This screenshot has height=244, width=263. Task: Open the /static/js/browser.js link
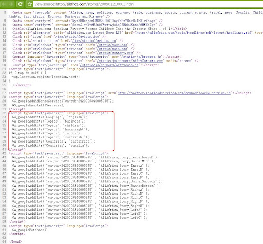[x=141, y=57]
